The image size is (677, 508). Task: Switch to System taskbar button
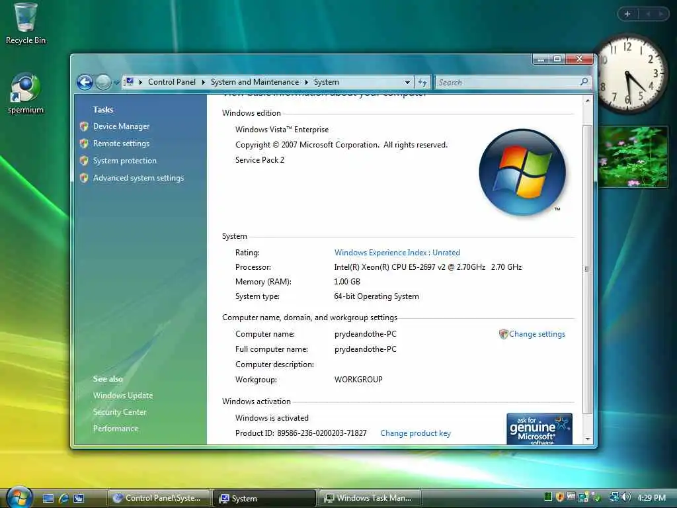pyautogui.click(x=264, y=498)
